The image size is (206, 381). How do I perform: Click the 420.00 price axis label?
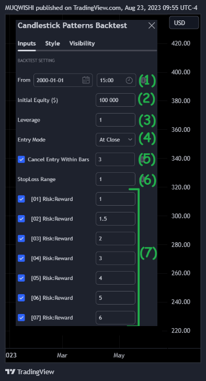pos(181,43)
